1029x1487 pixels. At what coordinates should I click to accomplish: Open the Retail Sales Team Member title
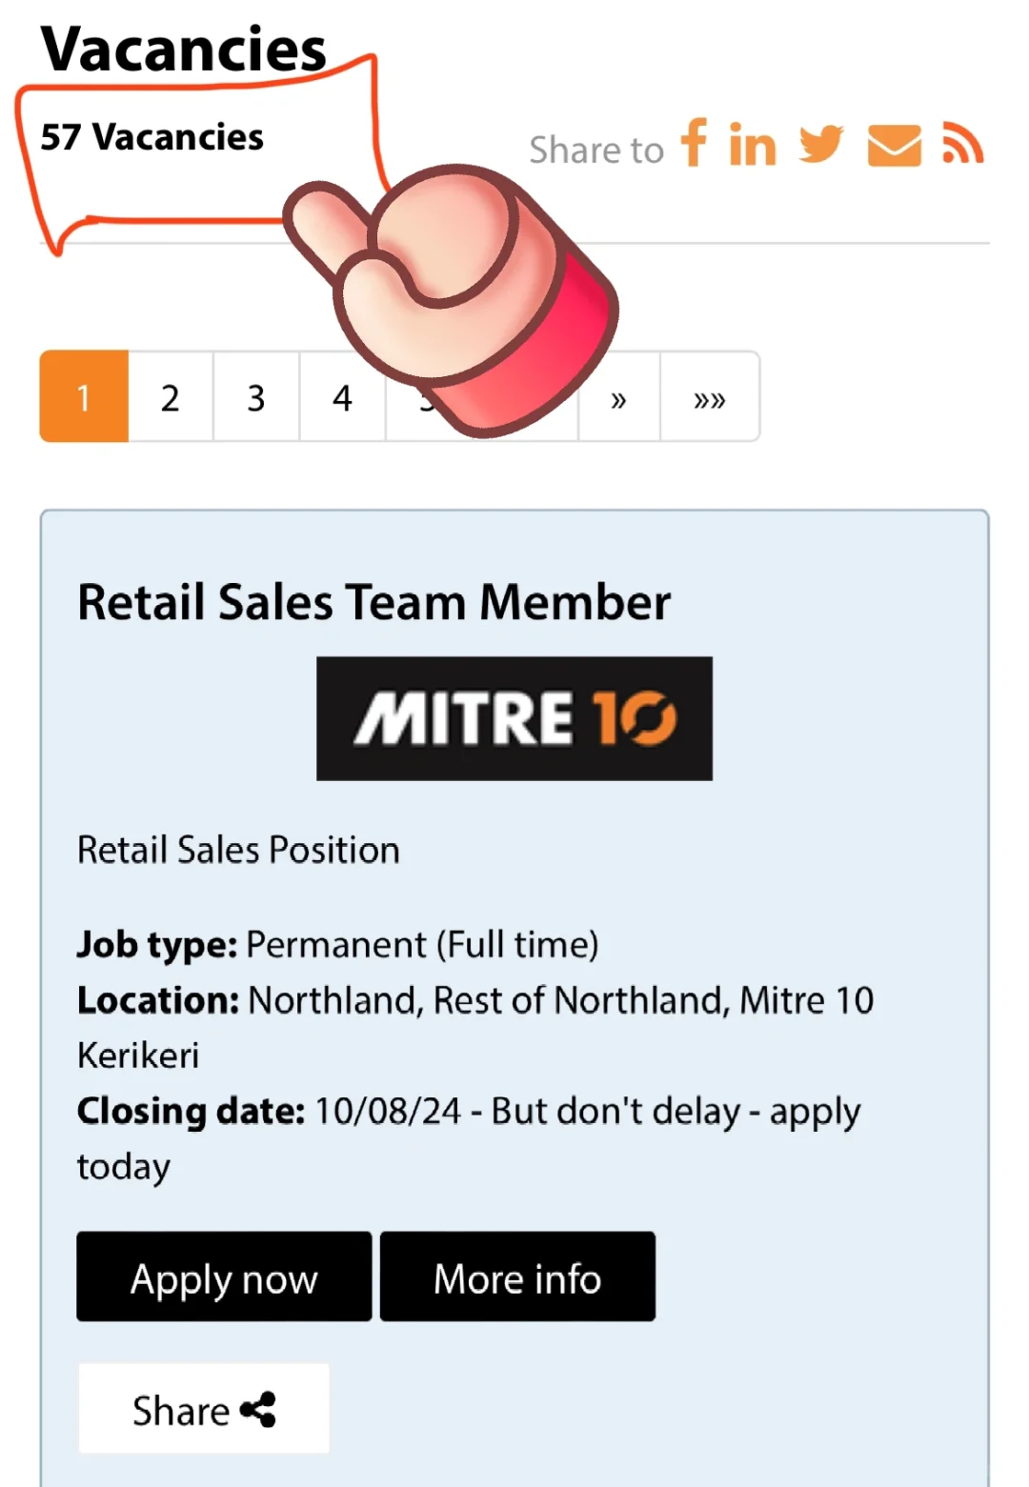373,602
